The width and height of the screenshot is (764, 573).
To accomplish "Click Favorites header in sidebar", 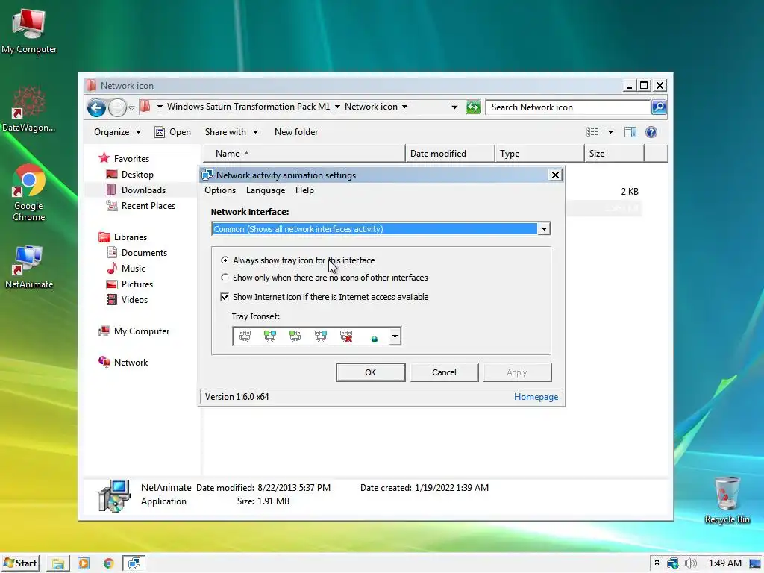I will [x=131, y=158].
